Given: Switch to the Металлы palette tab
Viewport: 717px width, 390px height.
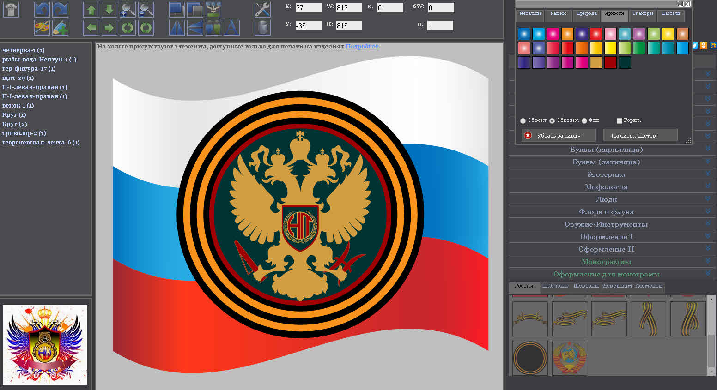Looking at the screenshot, I should click(x=530, y=15).
